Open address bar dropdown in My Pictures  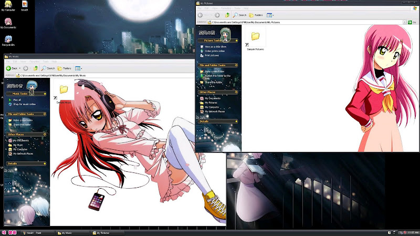pos(404,22)
